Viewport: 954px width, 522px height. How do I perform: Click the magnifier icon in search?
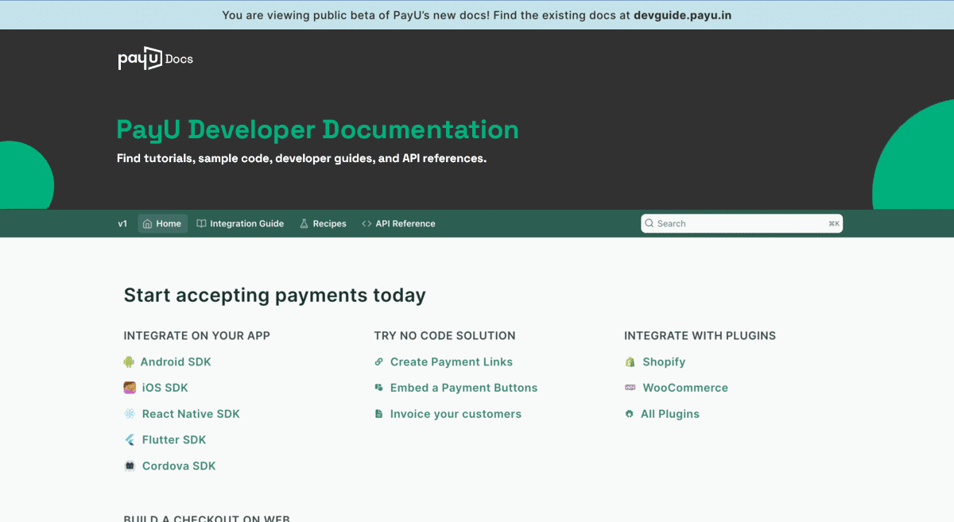click(650, 224)
